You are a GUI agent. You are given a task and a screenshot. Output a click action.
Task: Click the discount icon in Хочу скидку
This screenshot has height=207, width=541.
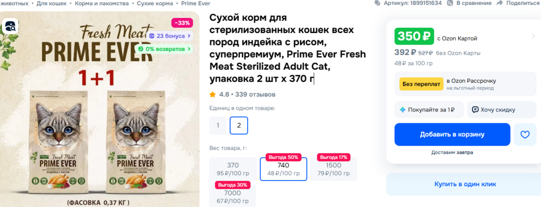tap(475, 109)
